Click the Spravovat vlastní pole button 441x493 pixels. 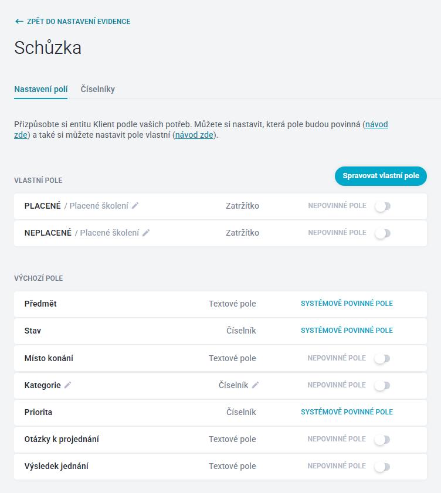click(381, 176)
